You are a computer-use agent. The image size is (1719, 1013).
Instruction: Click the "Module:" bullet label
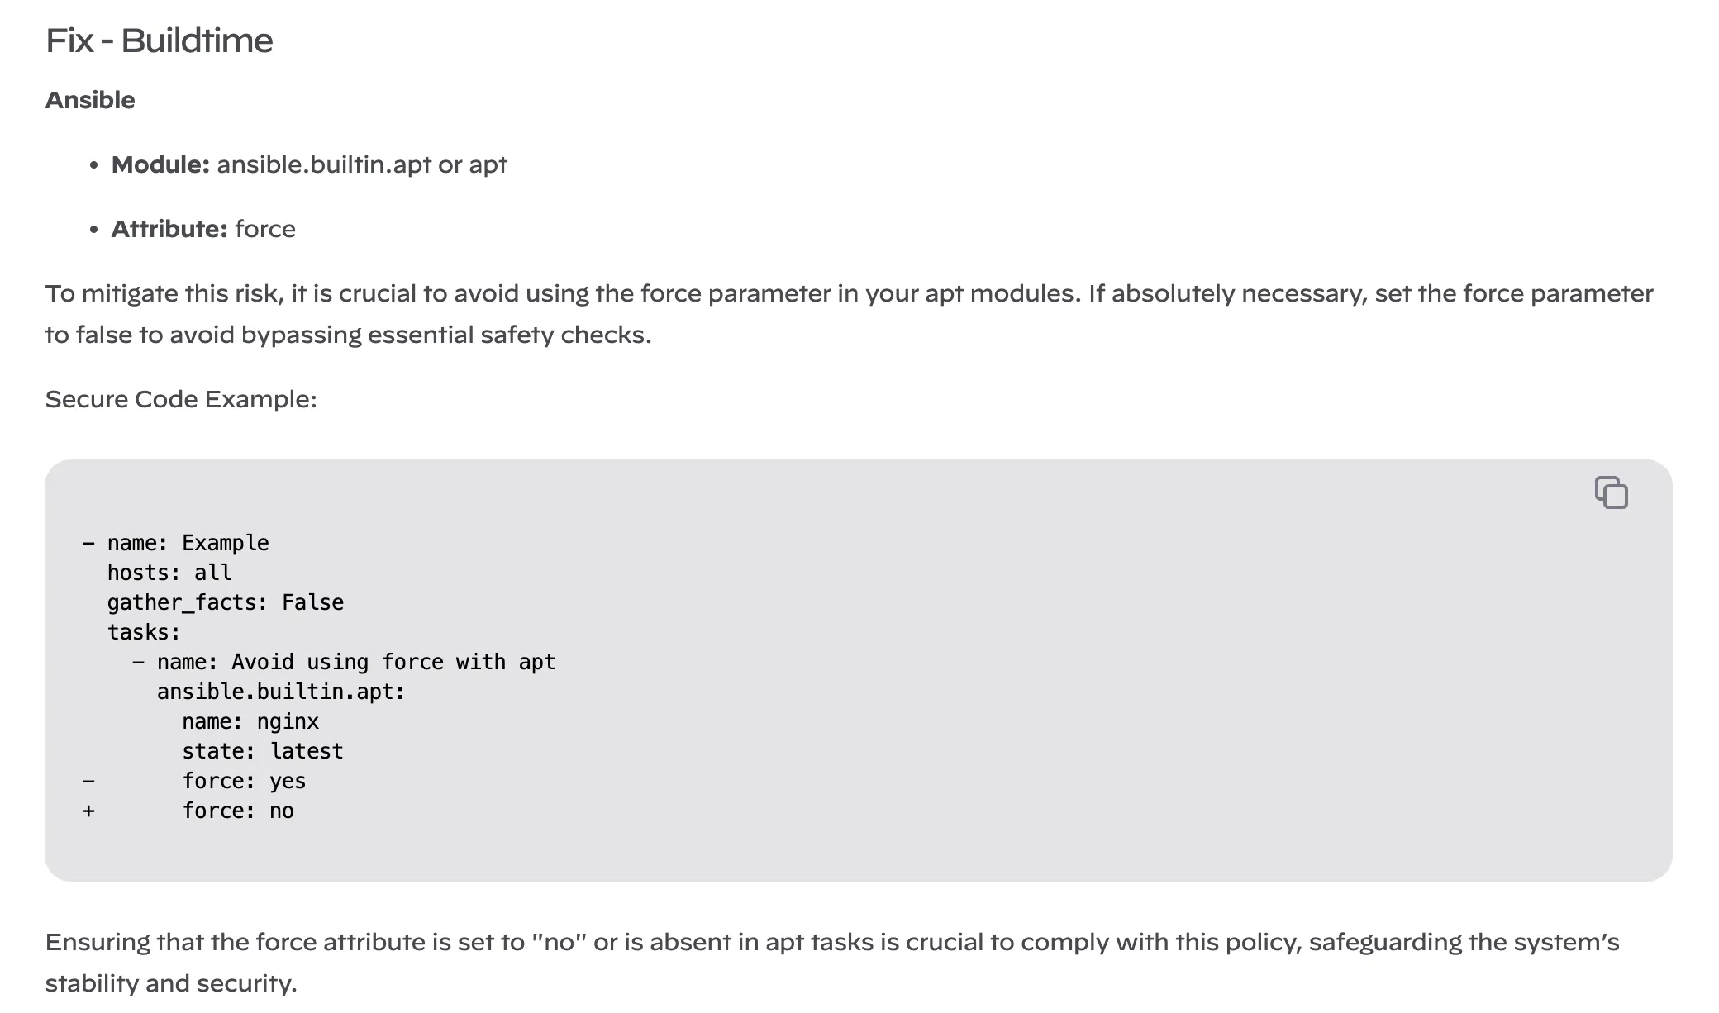pyautogui.click(x=160, y=164)
